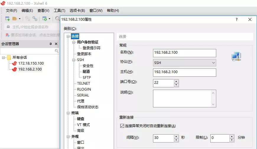Select the 172.18.150.100 session
Viewport: 257px width, 149px height.
pyautogui.click(x=31, y=63)
